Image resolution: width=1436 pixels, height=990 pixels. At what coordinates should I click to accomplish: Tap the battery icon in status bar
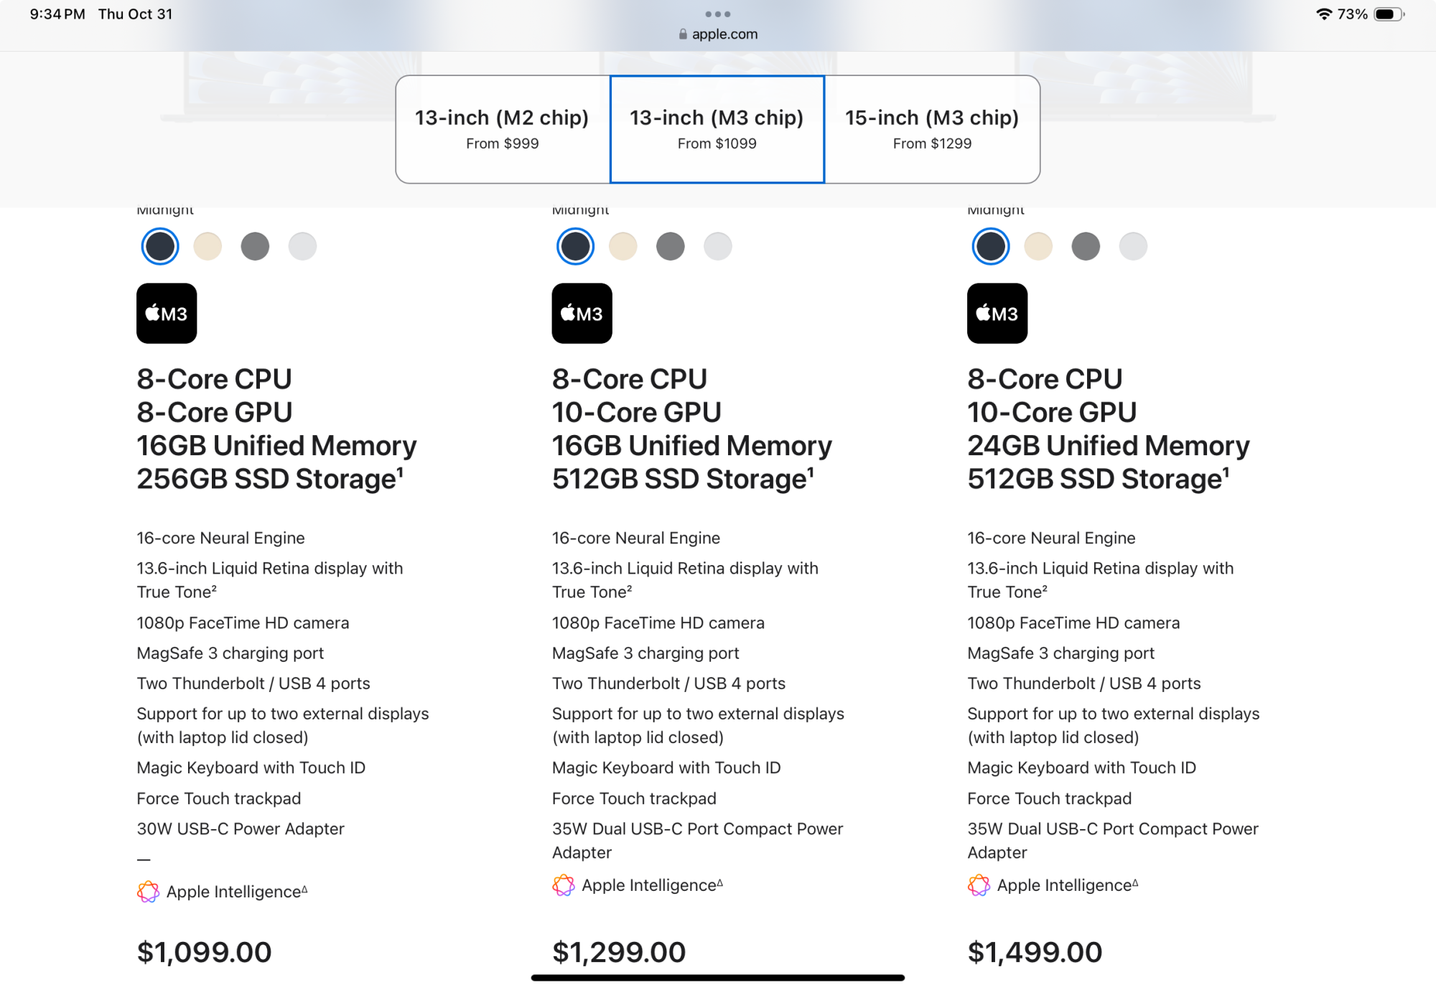click(1387, 14)
